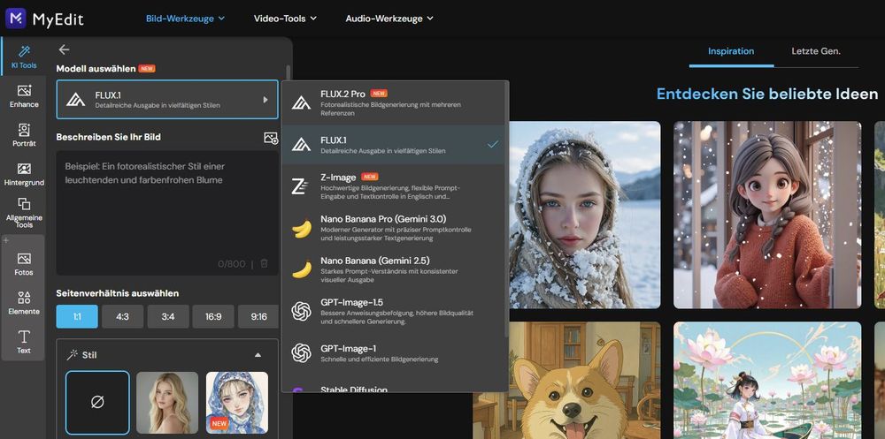Clear prompt with the trash icon

264,263
